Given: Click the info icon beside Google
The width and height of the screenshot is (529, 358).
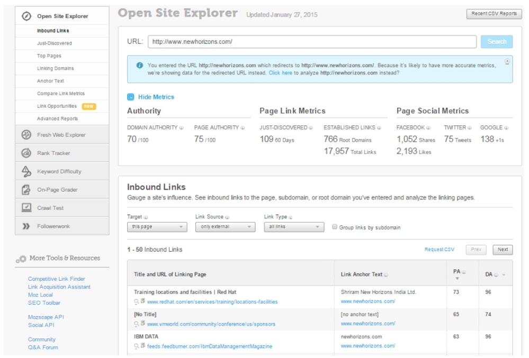Looking at the screenshot, I should (506, 128).
